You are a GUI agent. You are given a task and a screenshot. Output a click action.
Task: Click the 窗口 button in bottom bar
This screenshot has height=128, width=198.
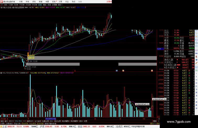(6, 121)
